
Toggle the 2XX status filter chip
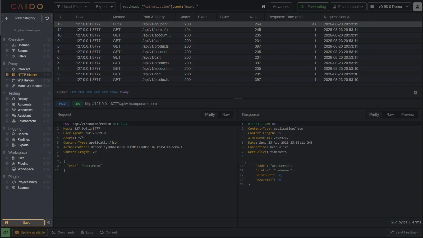click(x=81, y=92)
